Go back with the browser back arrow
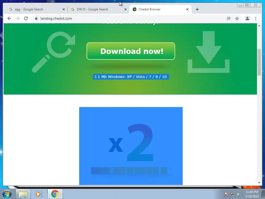The width and height of the screenshot is (265, 199). 9,18
